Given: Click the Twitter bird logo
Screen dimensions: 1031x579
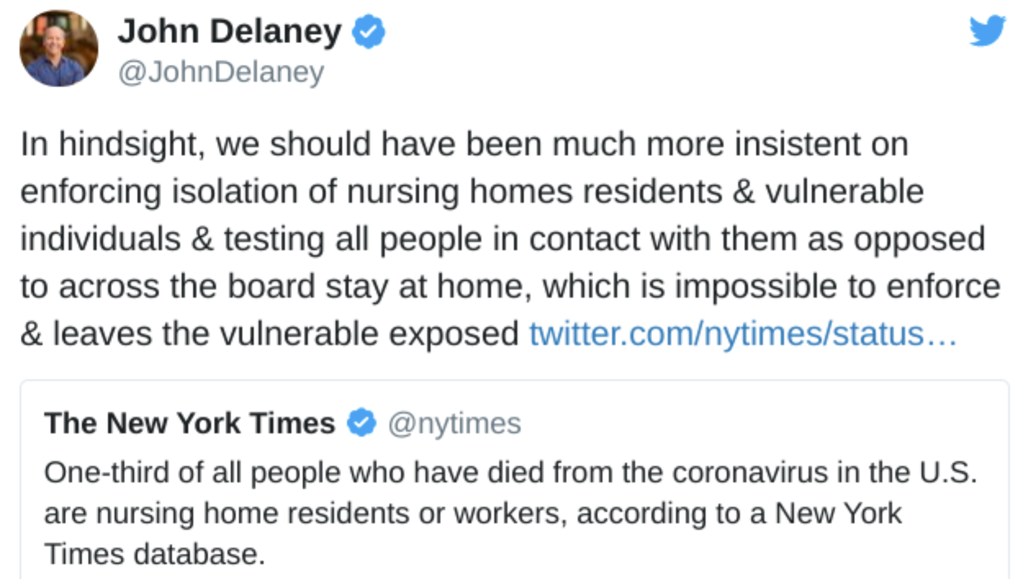Looking at the screenshot, I should 987,31.
